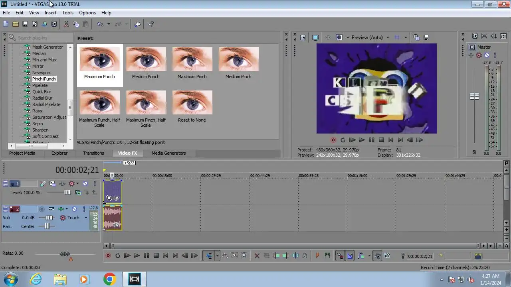Adjust the Master volume fader
The height and width of the screenshot is (287, 511).
point(474,96)
